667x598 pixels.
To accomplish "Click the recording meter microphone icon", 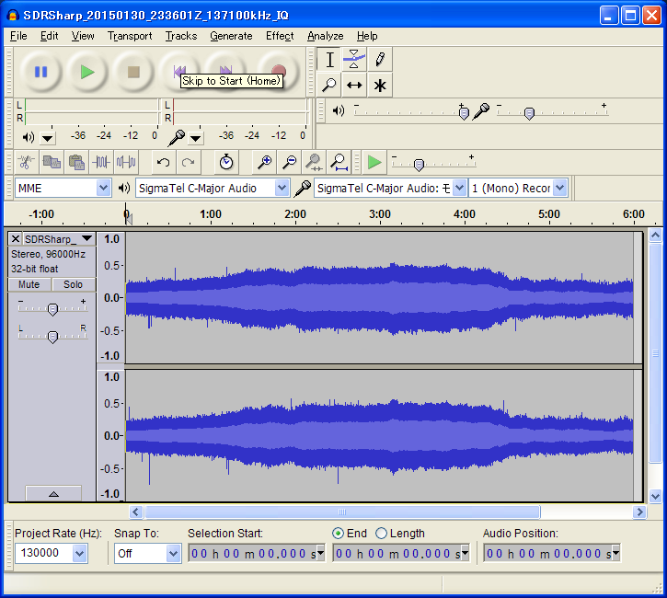I will click(176, 137).
